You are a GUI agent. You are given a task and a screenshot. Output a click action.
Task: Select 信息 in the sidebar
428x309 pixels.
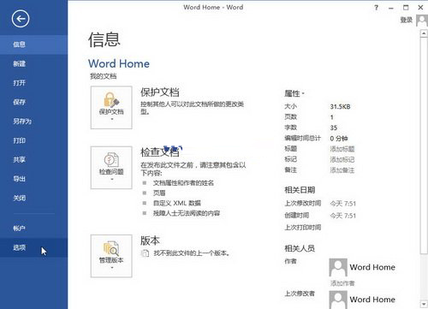point(33,45)
